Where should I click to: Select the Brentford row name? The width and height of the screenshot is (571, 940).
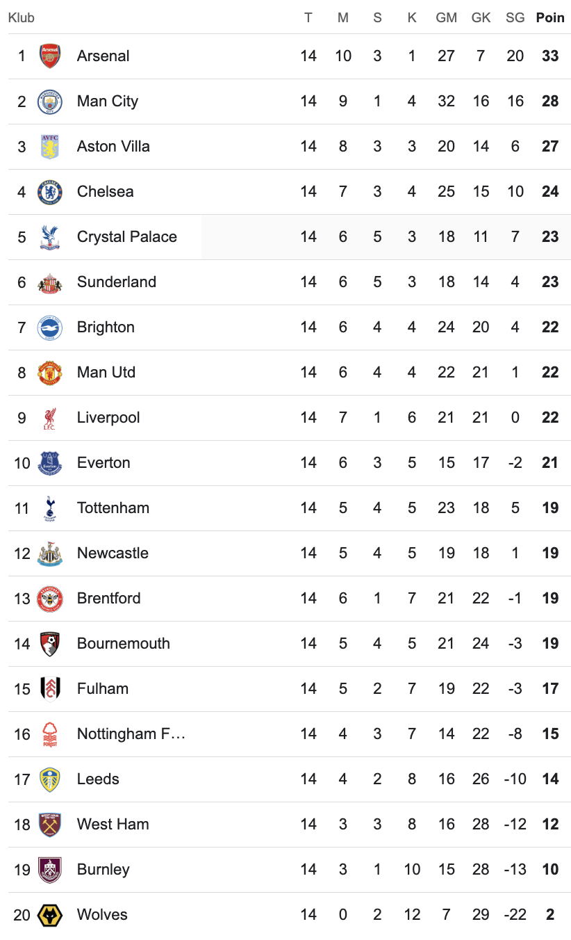pyautogui.click(x=108, y=599)
